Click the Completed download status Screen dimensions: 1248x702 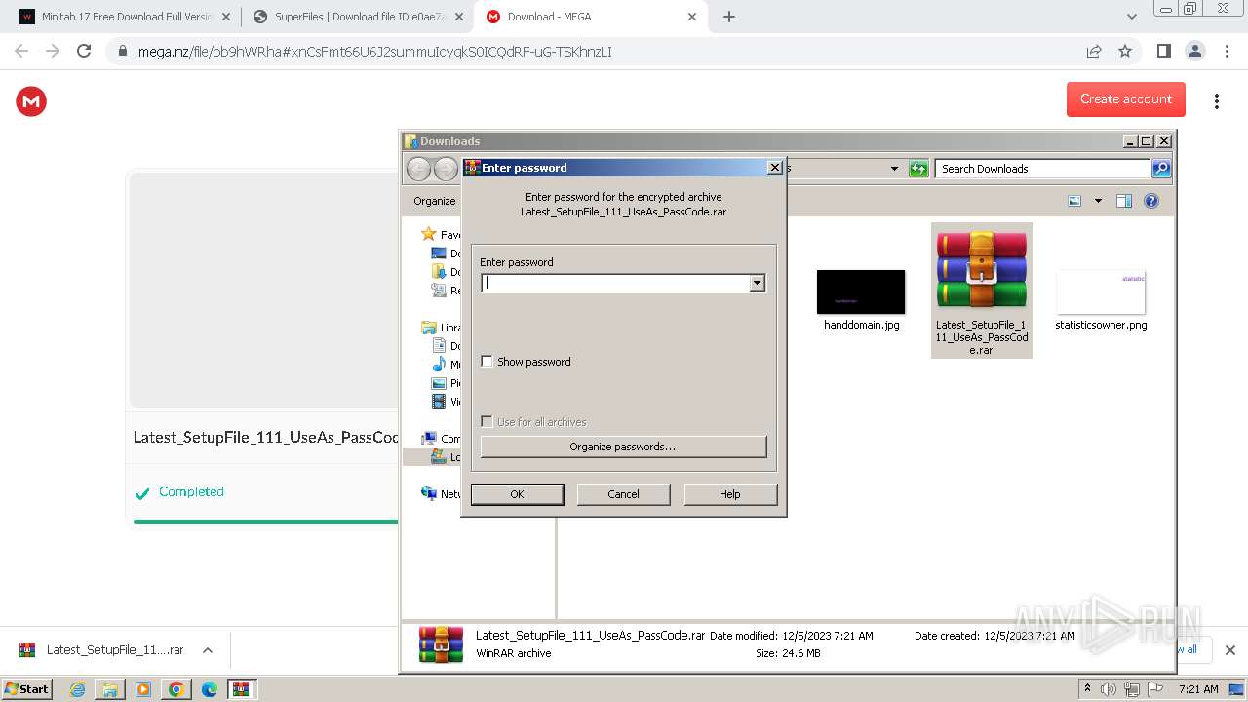[179, 492]
